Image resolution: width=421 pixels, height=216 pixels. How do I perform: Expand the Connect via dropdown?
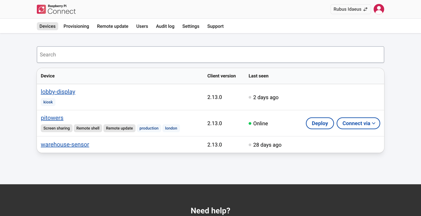coord(359,123)
